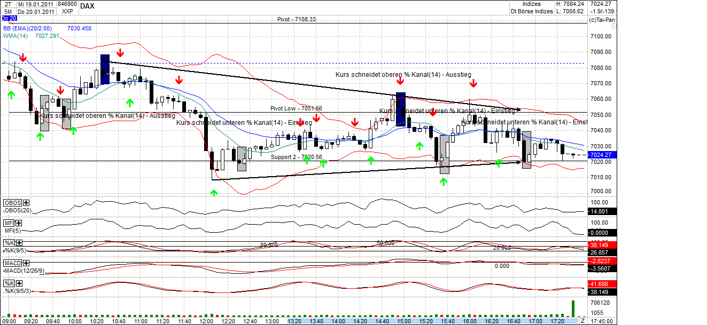Click the highlighted Do 20 date cell
The width and height of the screenshot is (707, 325).
9,18
